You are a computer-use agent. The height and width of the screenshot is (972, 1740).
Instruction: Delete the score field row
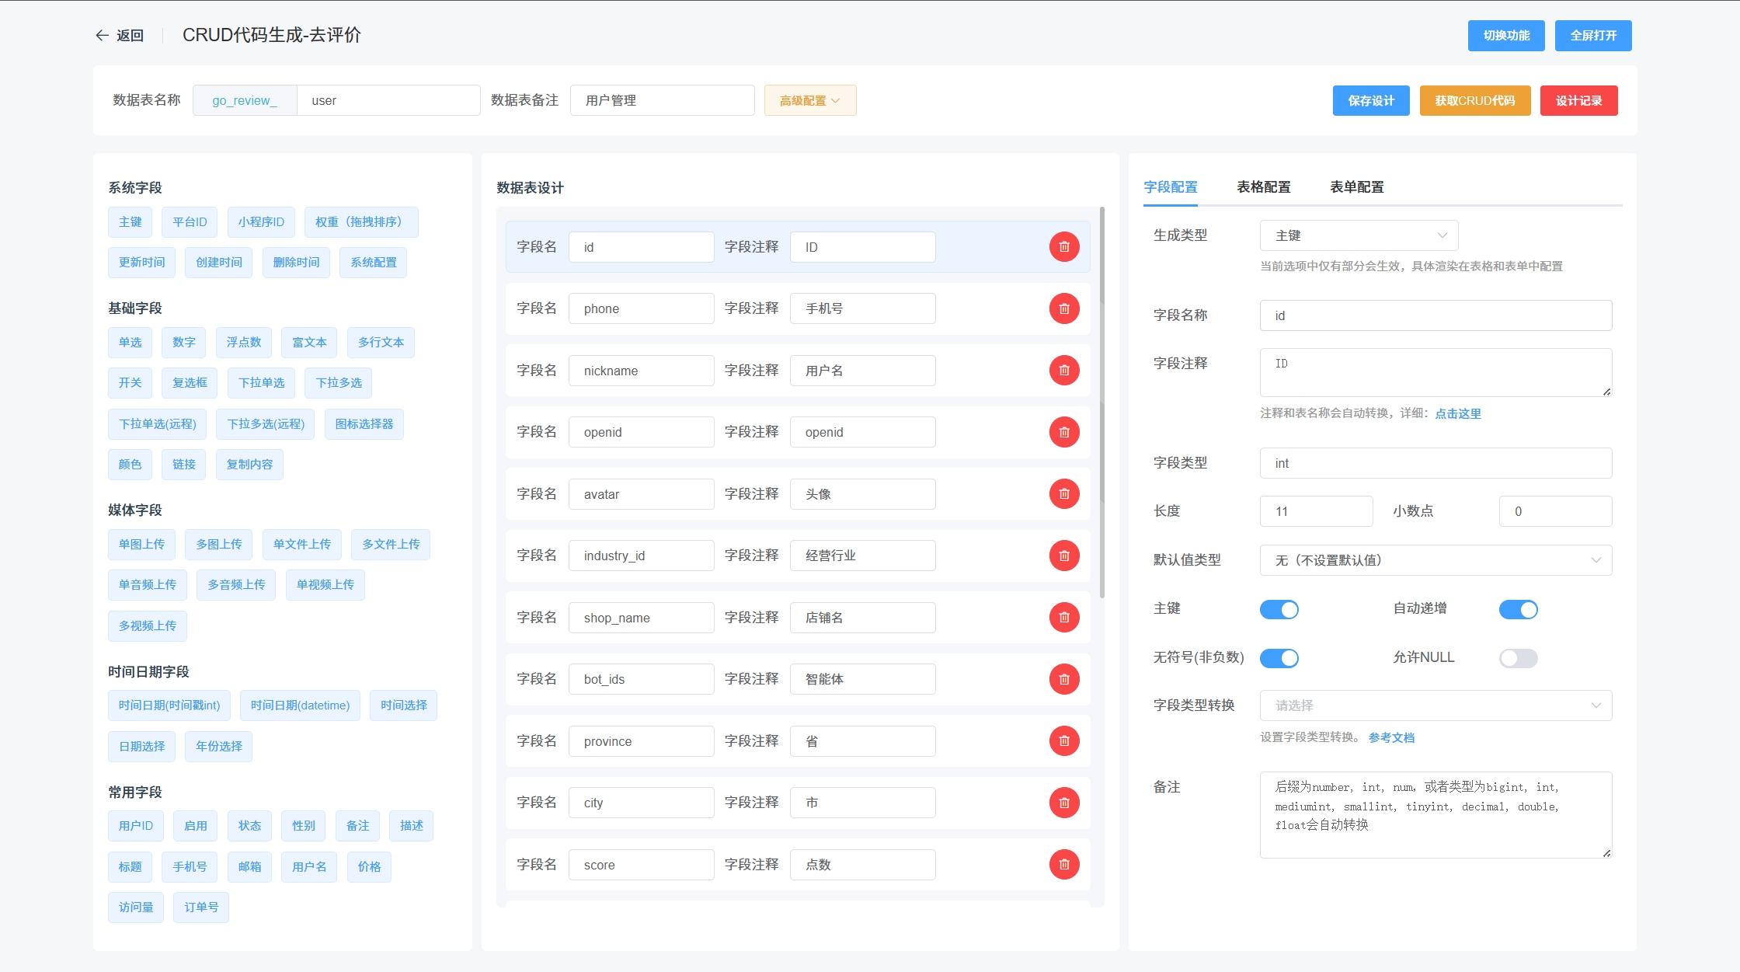(x=1064, y=864)
